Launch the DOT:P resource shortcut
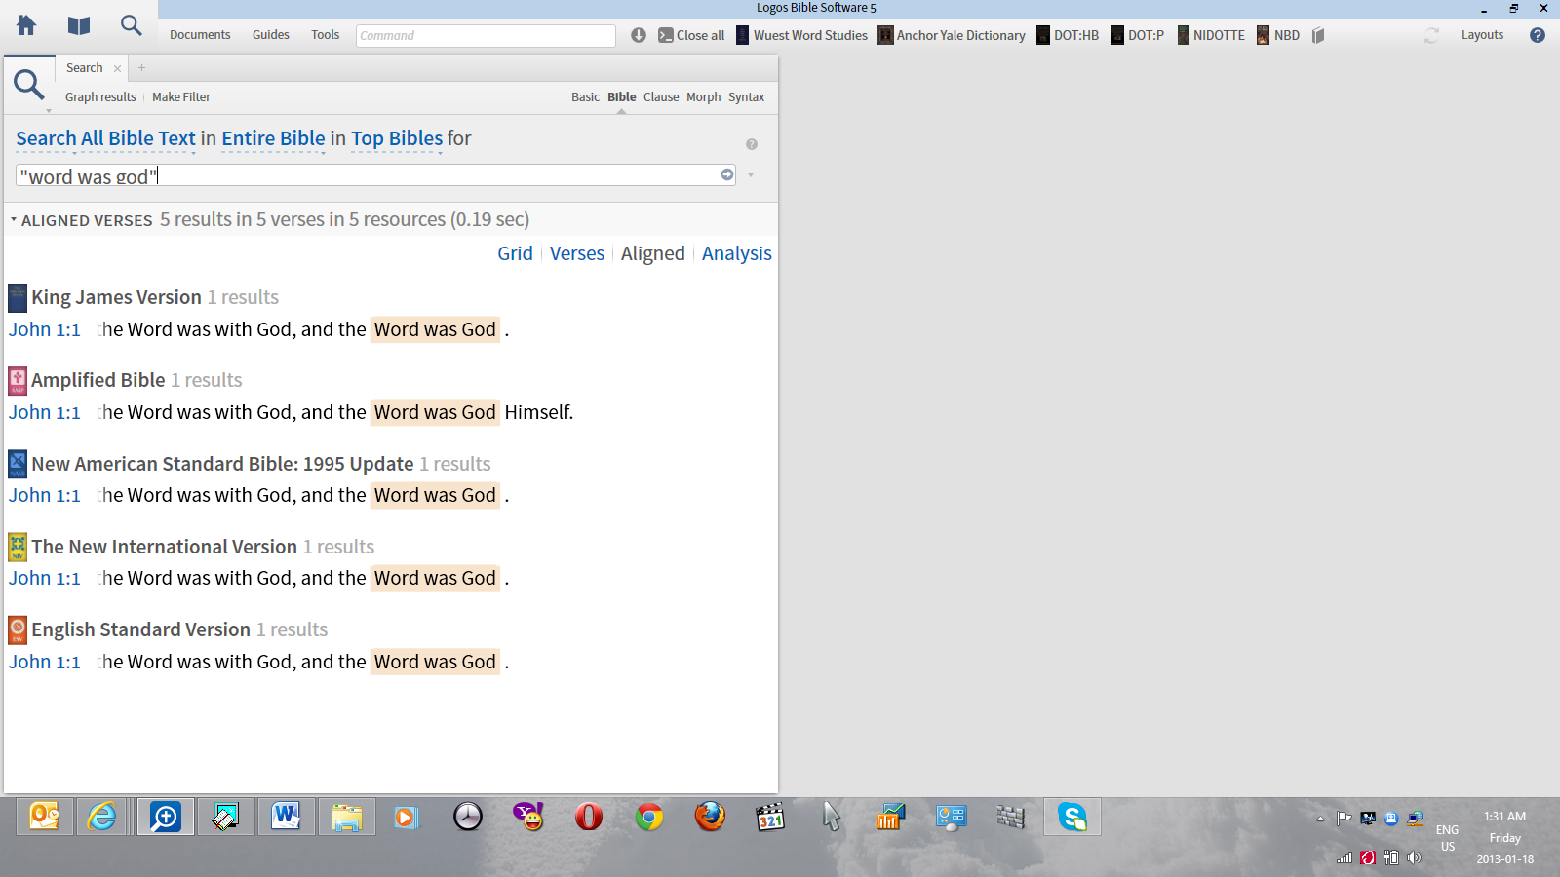 point(1138,35)
